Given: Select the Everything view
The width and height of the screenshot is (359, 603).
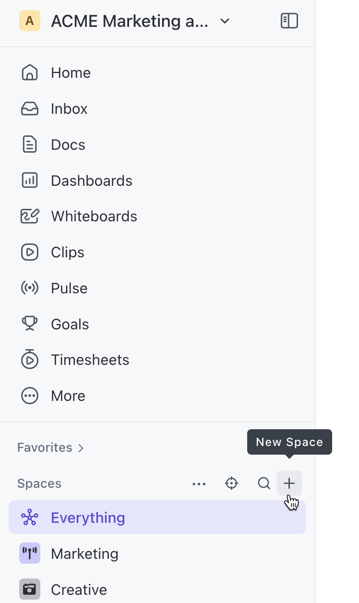Looking at the screenshot, I should (x=88, y=518).
